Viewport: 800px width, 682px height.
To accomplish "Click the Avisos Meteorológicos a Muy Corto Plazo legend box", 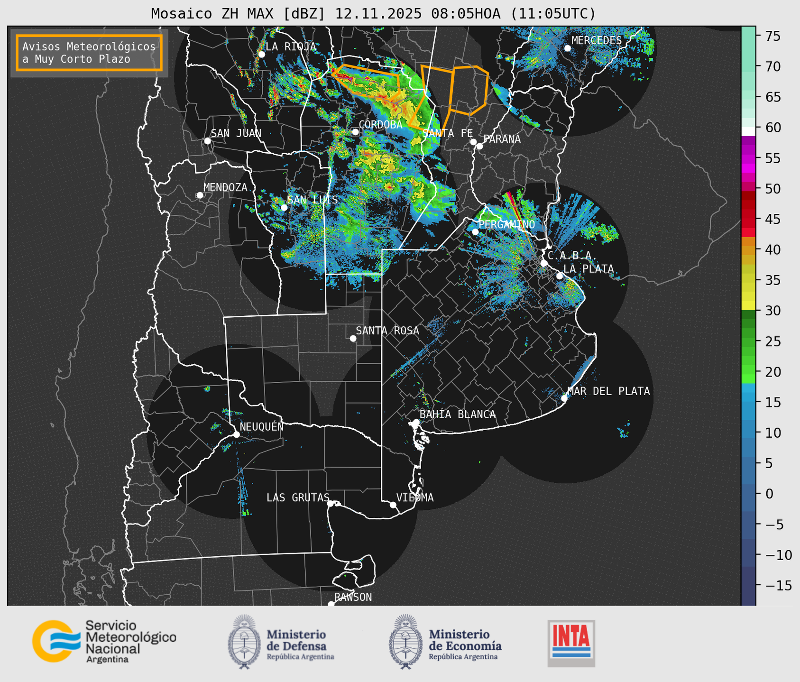I will tap(89, 53).
